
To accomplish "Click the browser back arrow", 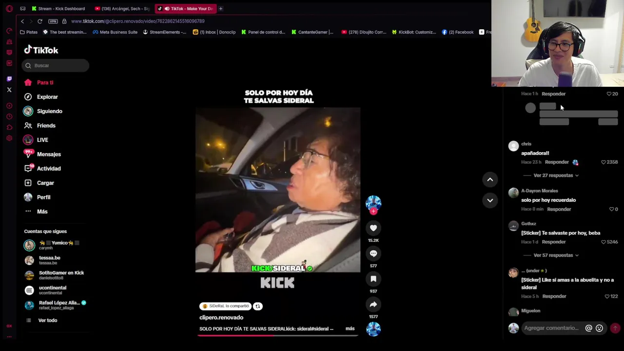I will 22,21.
